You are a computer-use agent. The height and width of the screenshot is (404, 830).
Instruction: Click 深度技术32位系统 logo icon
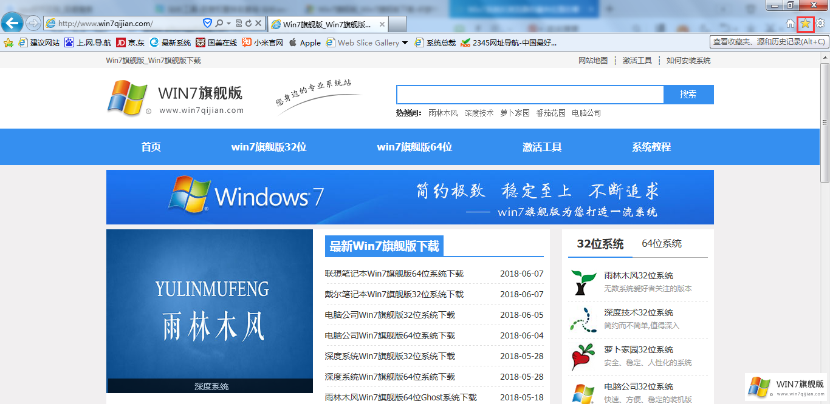[x=584, y=320]
